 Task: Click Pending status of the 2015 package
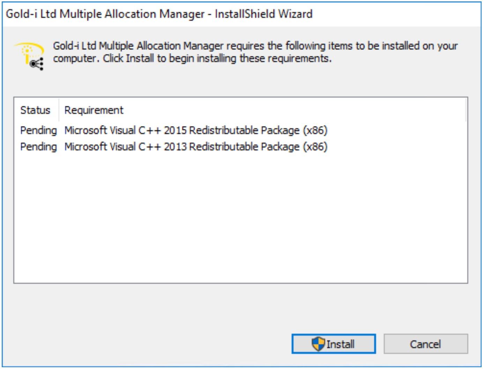tap(38, 131)
